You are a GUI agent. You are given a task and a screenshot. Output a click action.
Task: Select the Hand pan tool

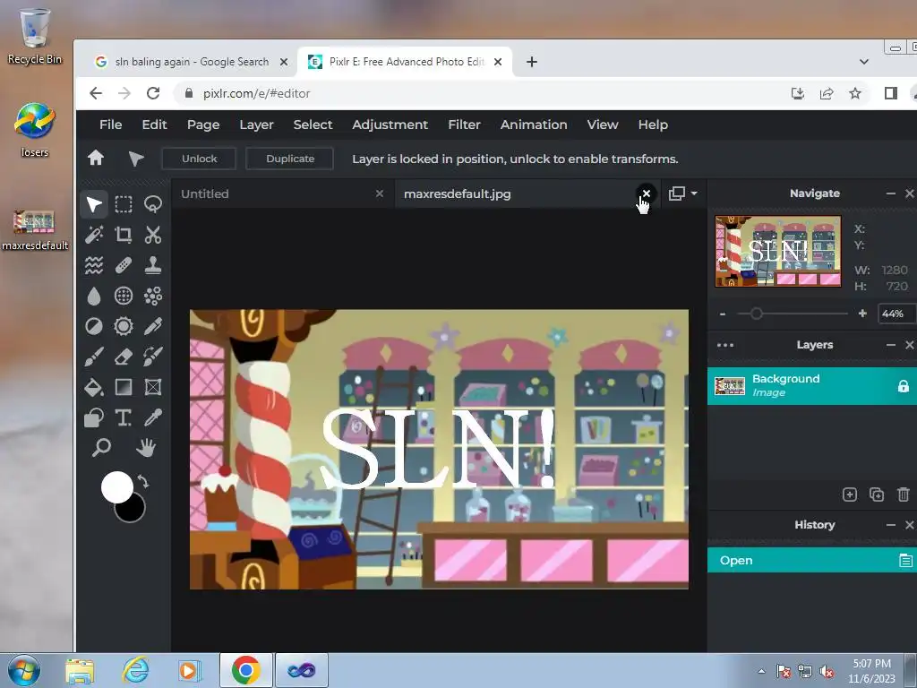pos(146,448)
